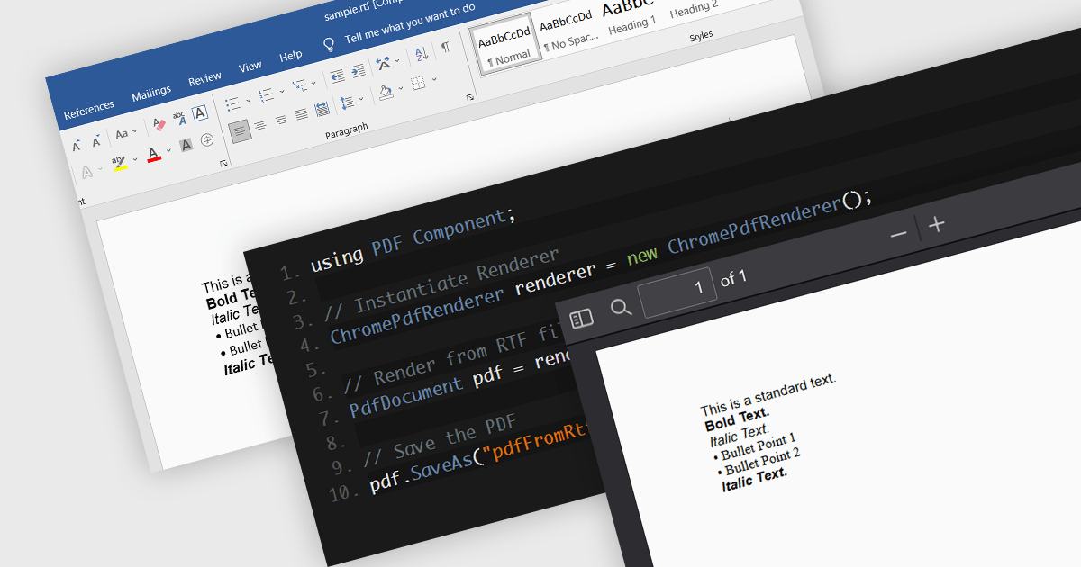Toggle Center paragraph alignment

[x=260, y=124]
